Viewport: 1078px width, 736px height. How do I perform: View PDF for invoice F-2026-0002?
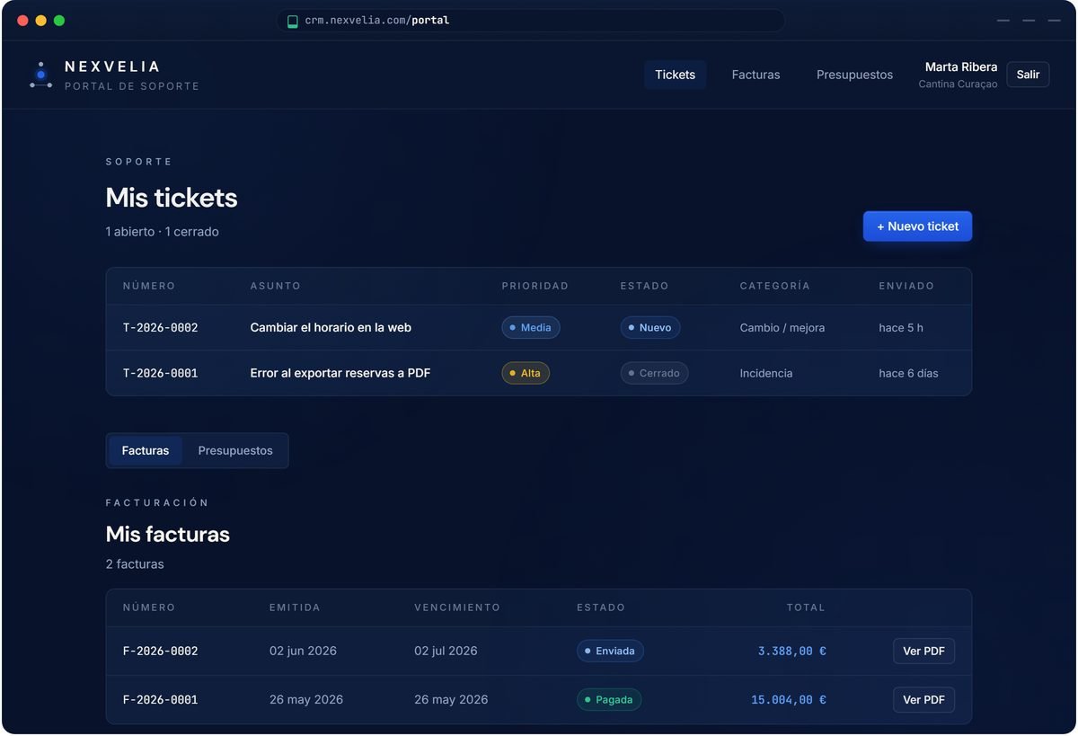923,651
